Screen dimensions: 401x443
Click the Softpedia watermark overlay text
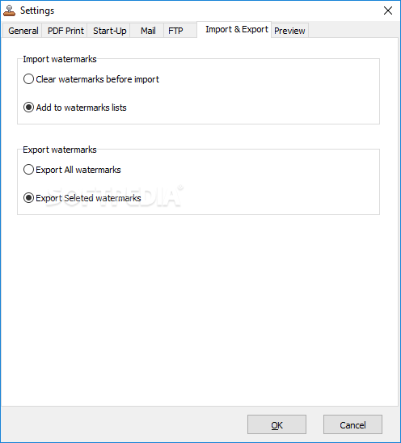pyautogui.click(x=115, y=196)
